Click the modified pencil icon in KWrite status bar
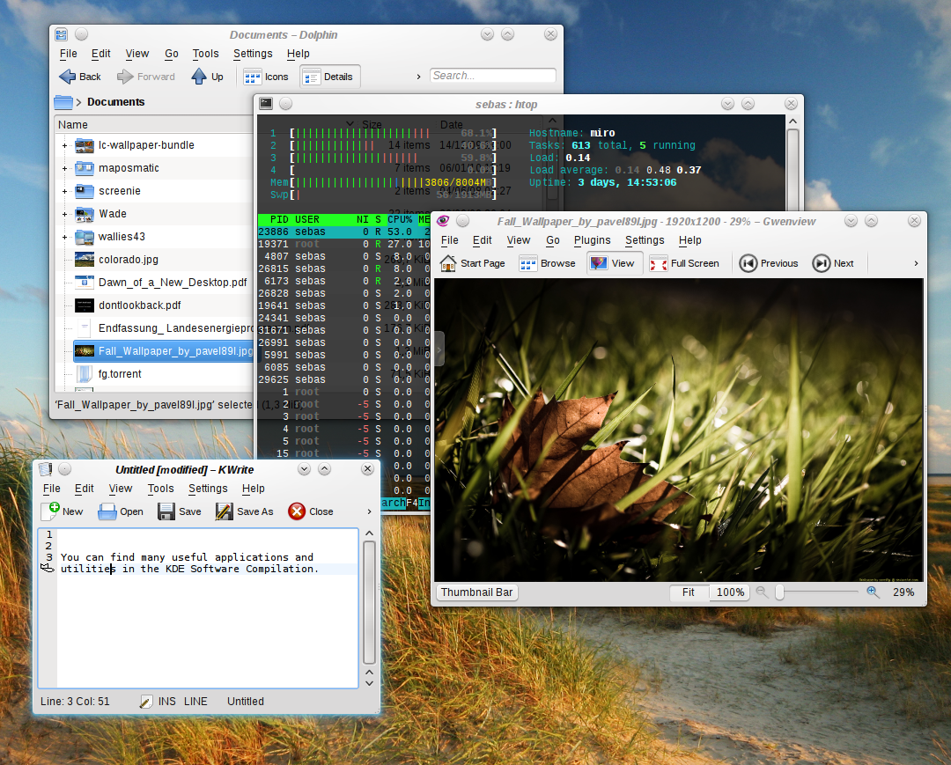This screenshot has height=765, width=951. tap(145, 702)
